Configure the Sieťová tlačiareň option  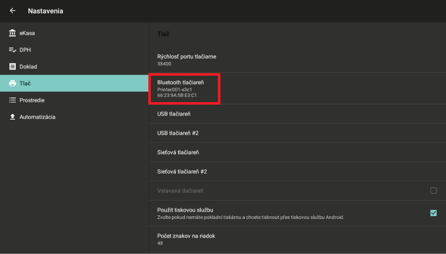tap(178, 152)
